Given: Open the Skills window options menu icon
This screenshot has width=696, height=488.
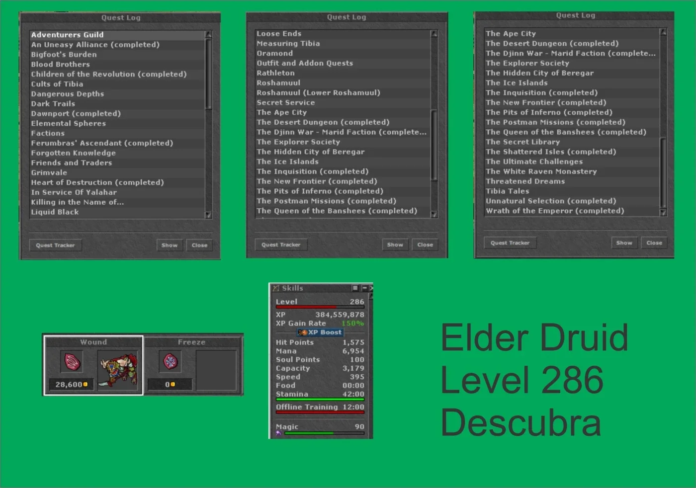Looking at the screenshot, I should click(355, 288).
